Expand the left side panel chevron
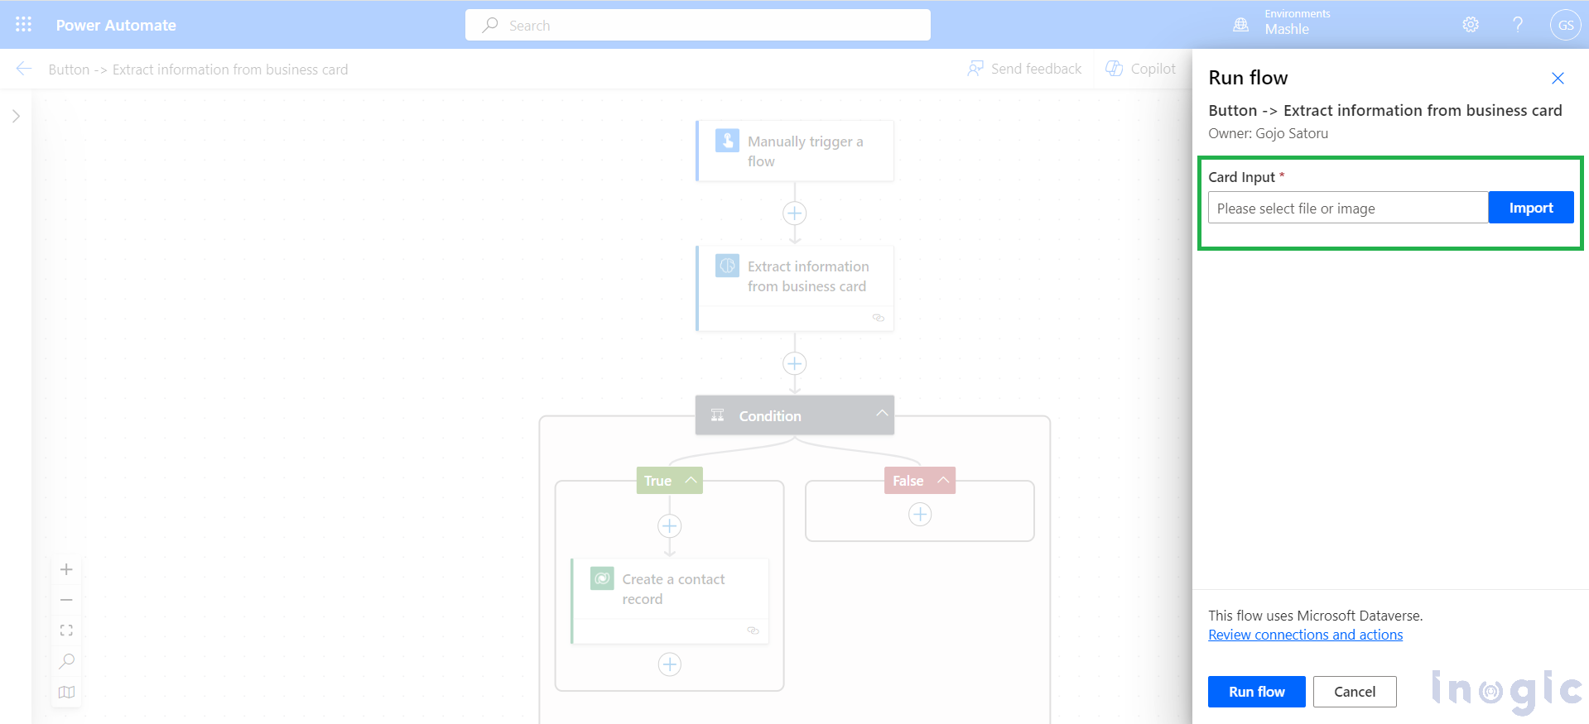1589x724 pixels. (x=16, y=116)
